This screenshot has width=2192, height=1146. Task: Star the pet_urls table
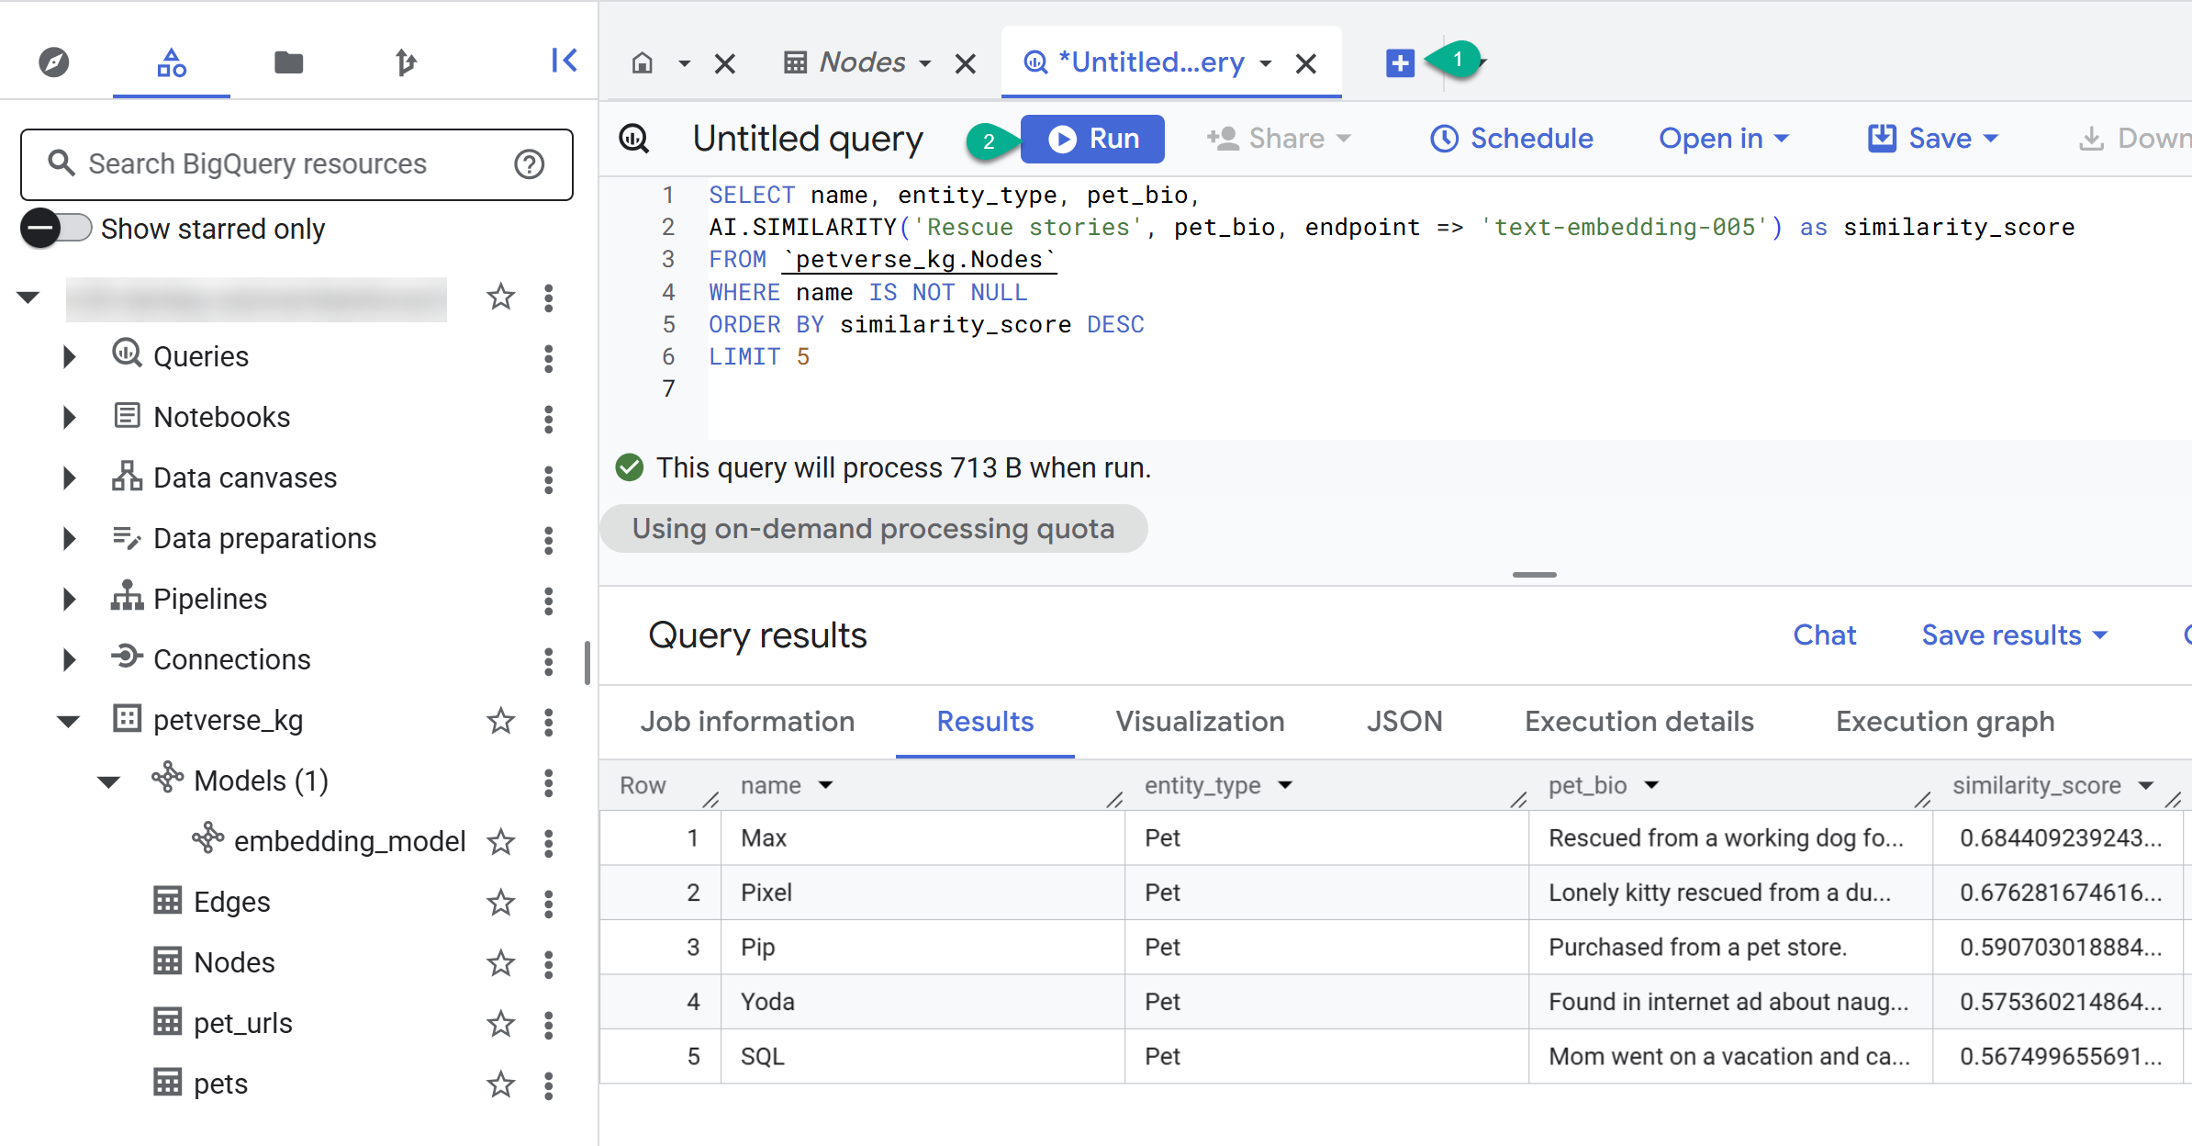[x=500, y=1024]
